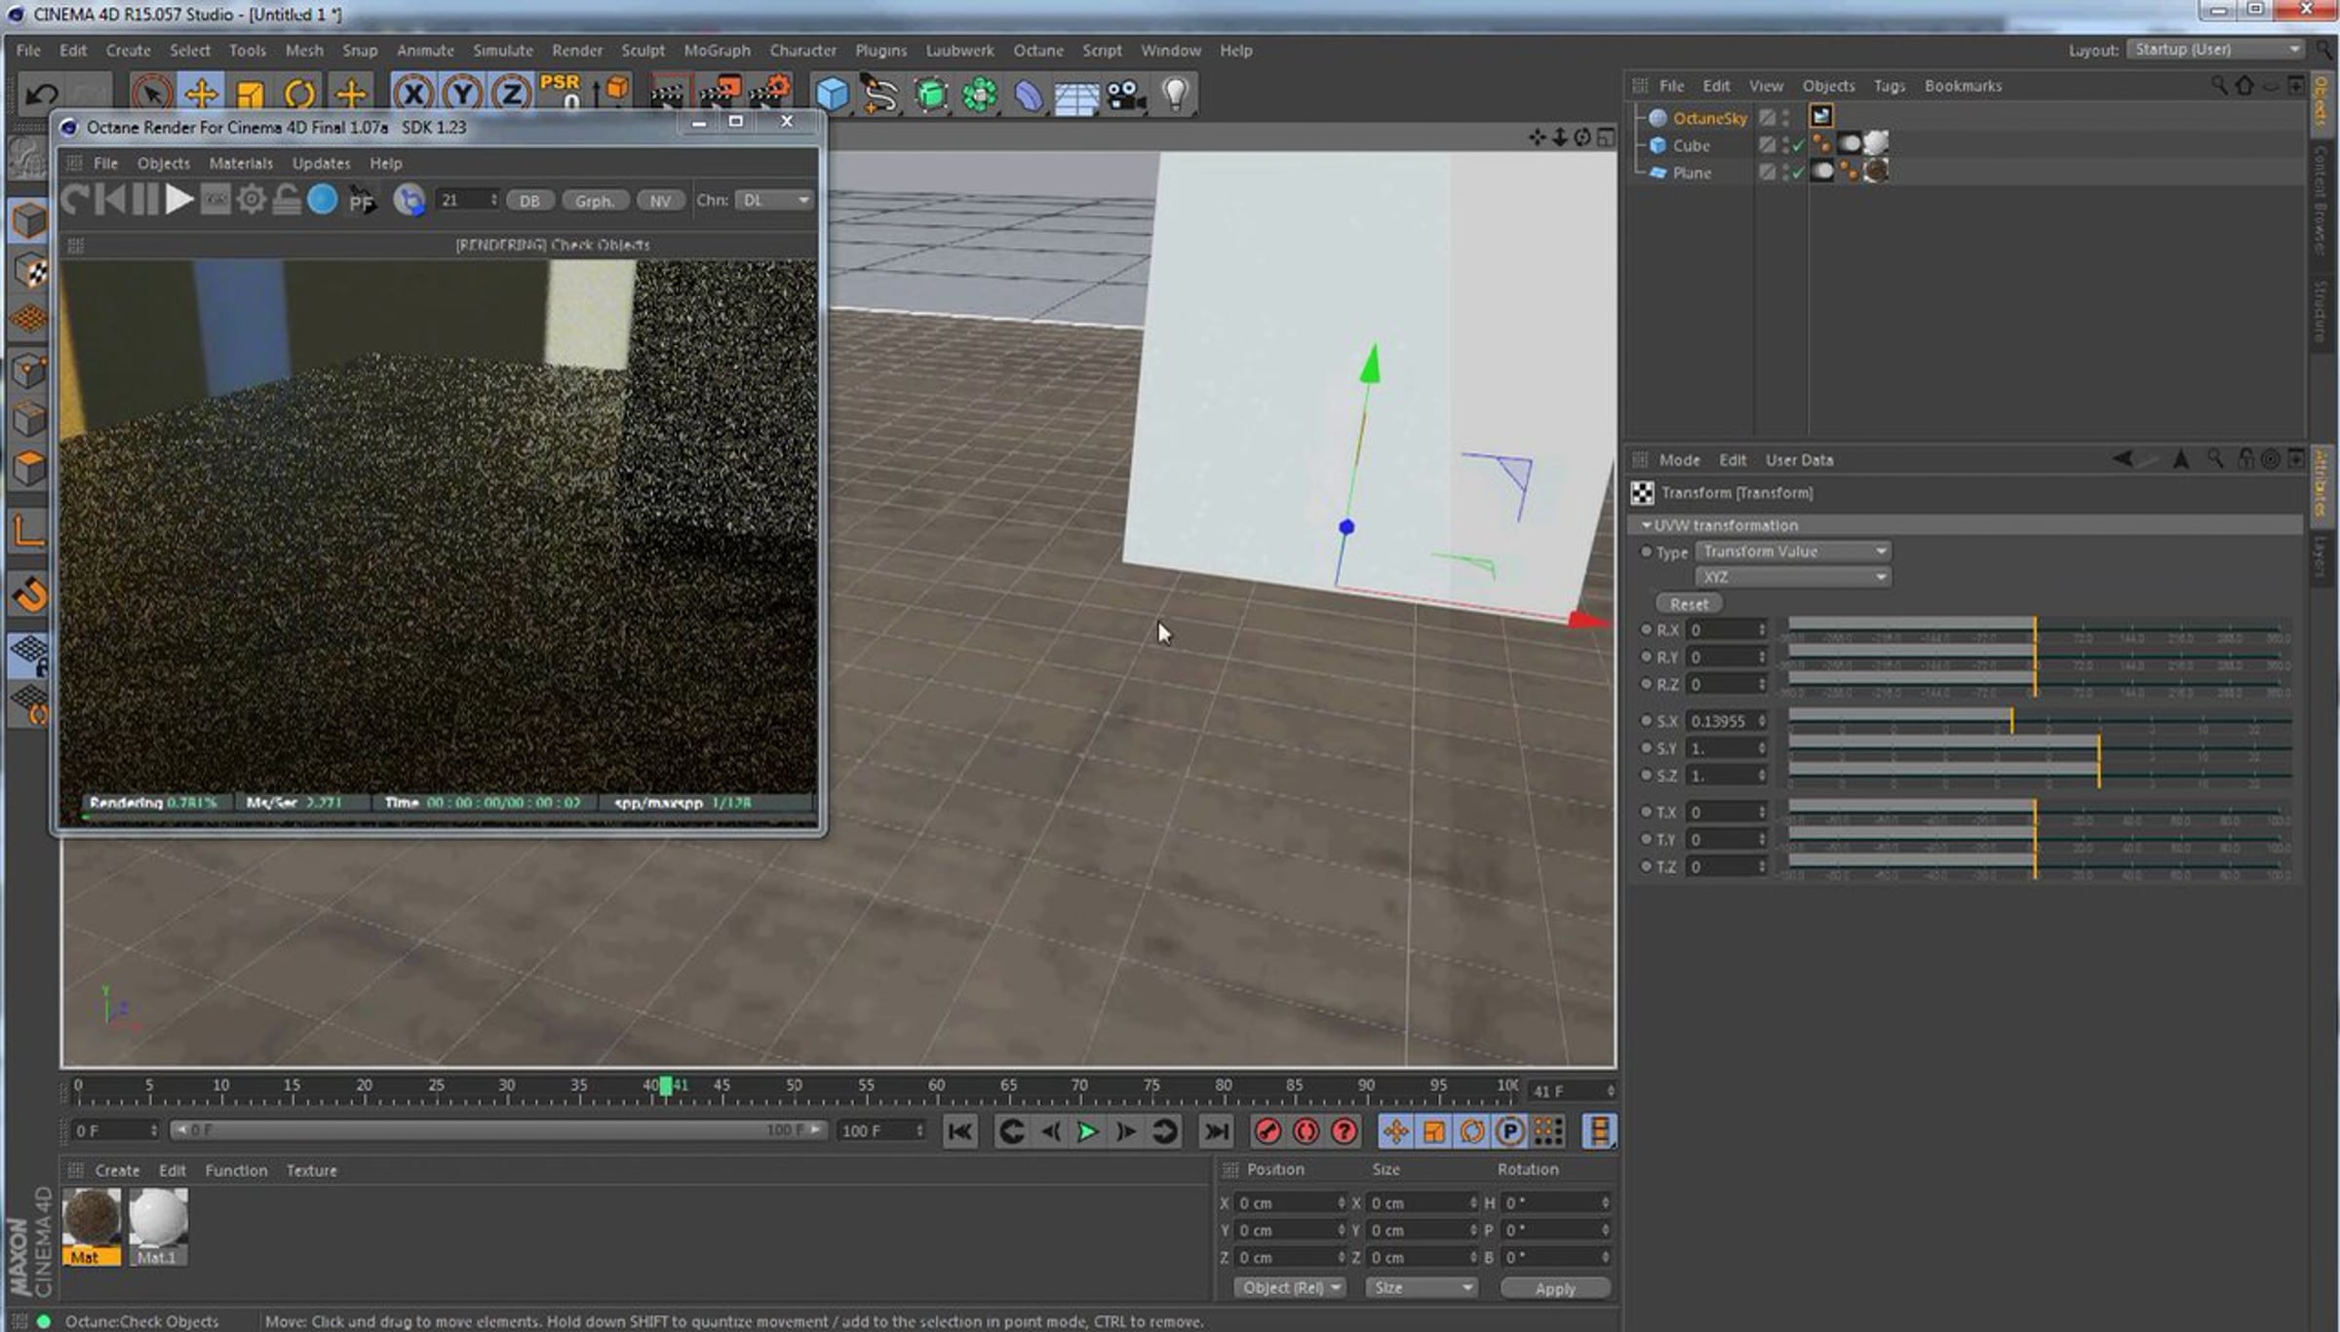Click the S.X scale slider bar
The height and width of the screenshot is (1332, 2340).
(x=2039, y=719)
